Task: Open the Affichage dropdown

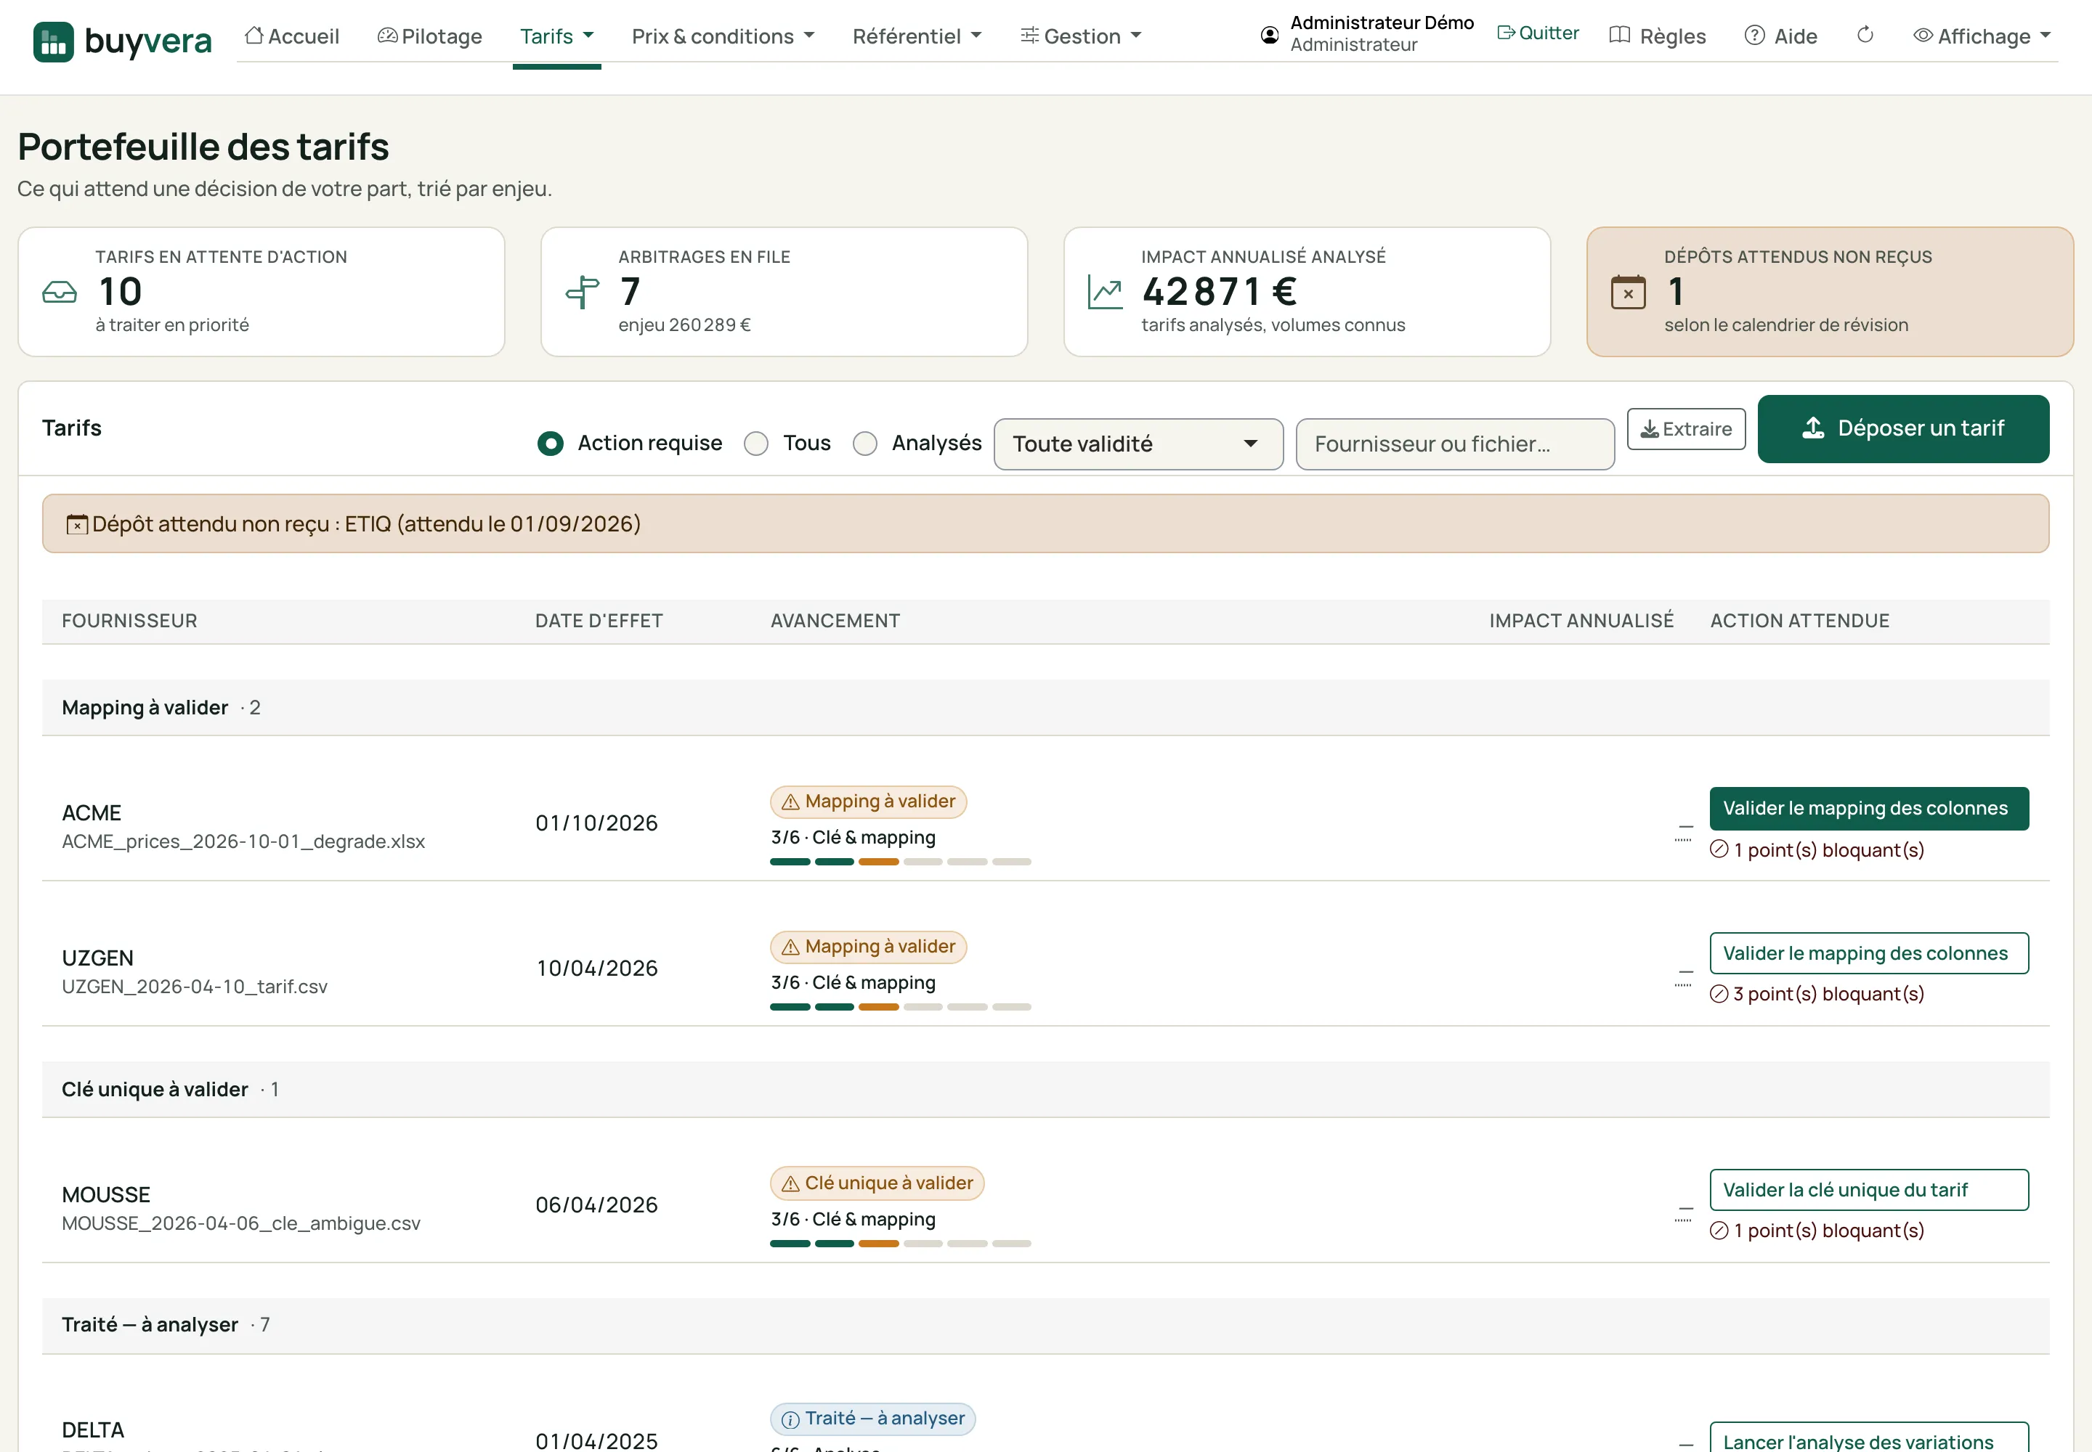Action: click(x=1982, y=36)
